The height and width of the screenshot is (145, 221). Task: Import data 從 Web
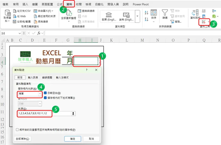click(x=19, y=16)
